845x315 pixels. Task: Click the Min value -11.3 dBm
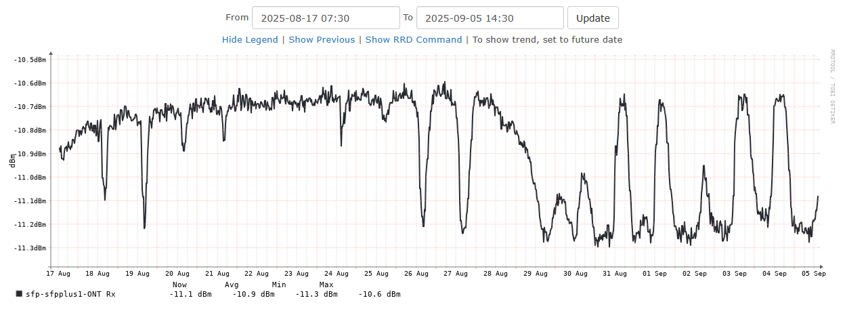point(316,294)
